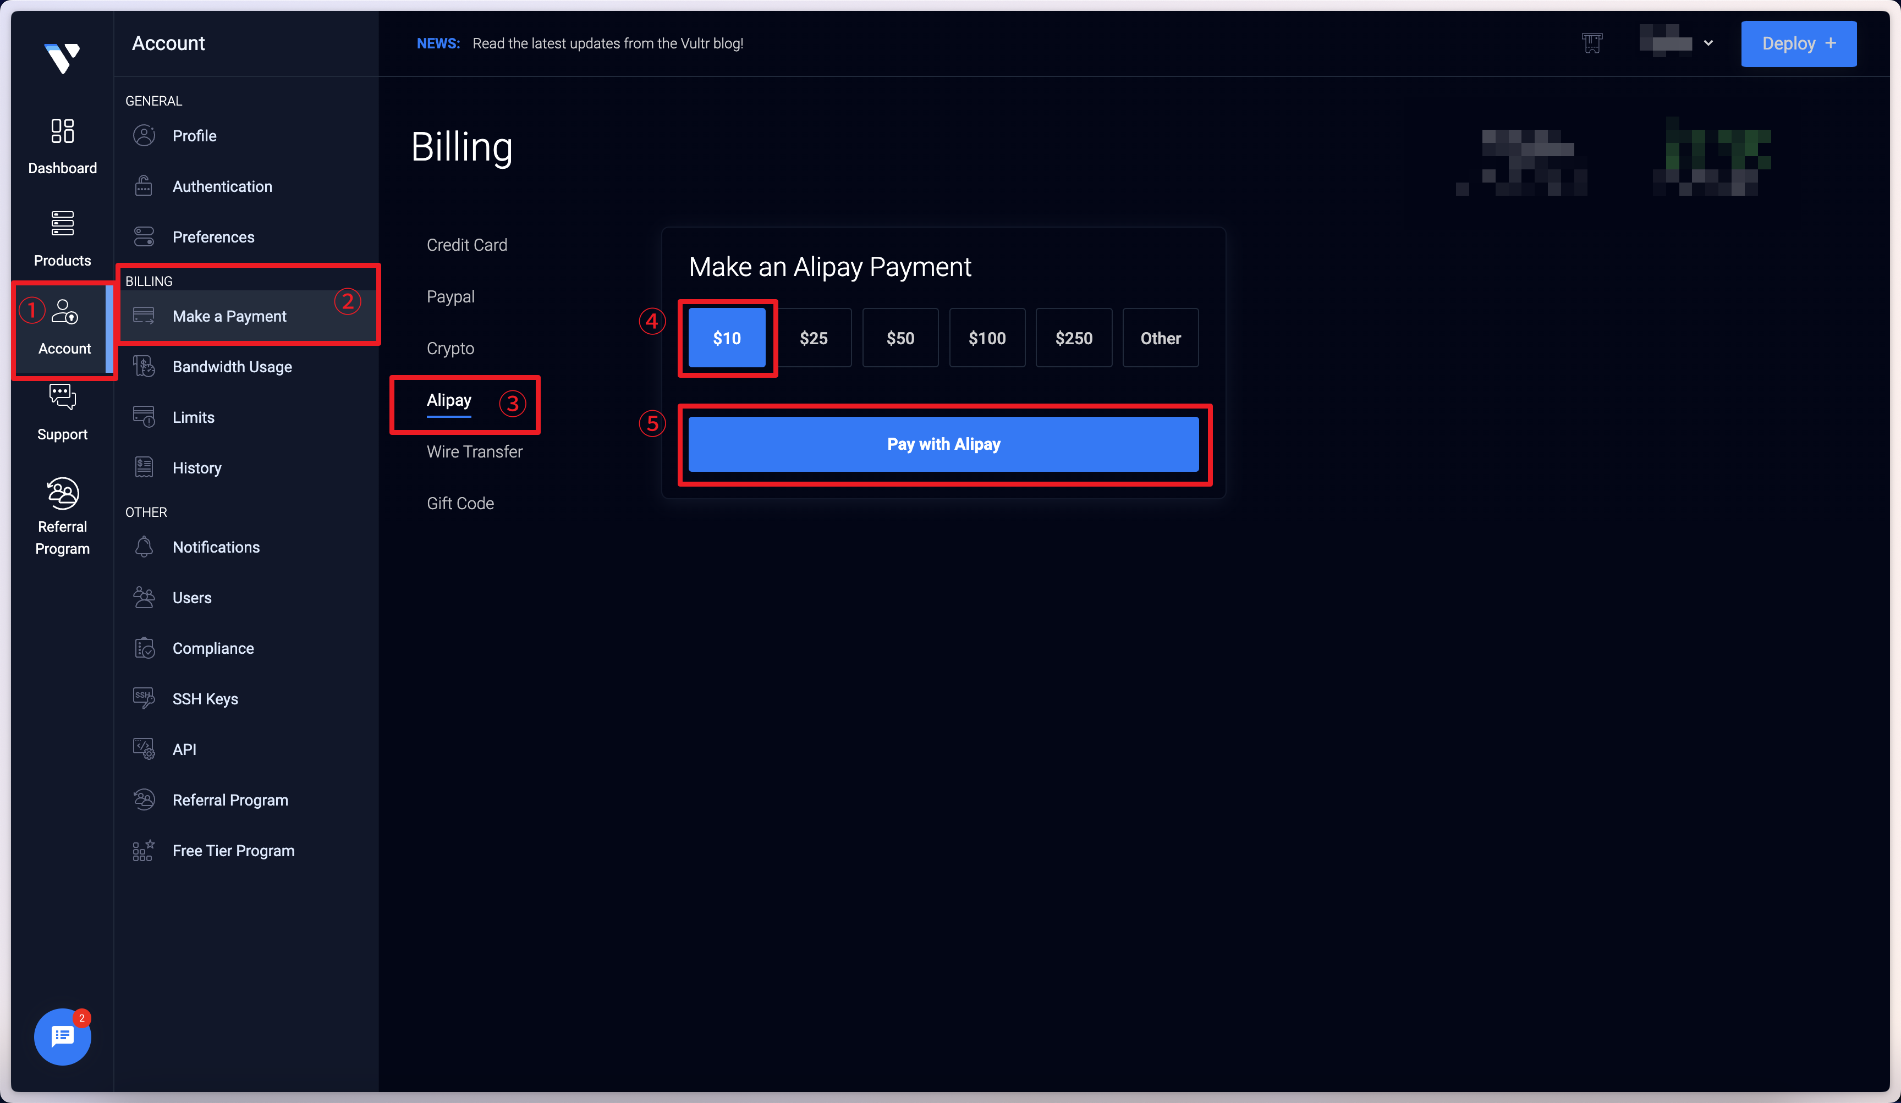Select the $100 payment amount
The image size is (1901, 1103).
tap(987, 338)
